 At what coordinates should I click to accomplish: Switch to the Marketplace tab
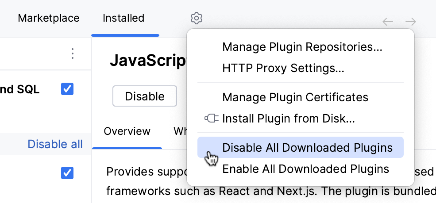coord(49,18)
